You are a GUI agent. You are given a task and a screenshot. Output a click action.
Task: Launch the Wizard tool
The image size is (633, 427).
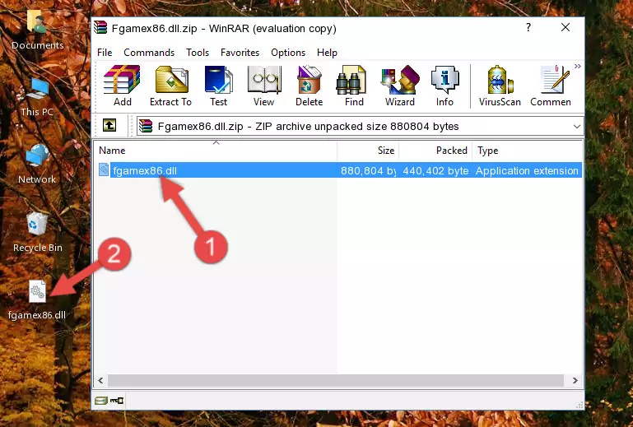point(400,86)
